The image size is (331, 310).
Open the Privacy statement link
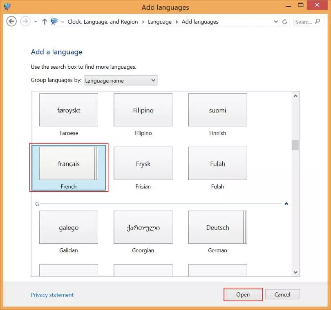click(x=52, y=295)
